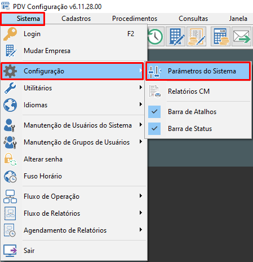Click the padlock icon for Alterar senha
Screen dimensions: 253x262
coord(10,159)
